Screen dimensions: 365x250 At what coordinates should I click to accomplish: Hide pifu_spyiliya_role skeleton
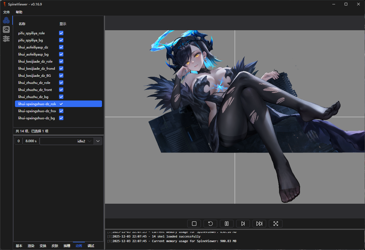[x=61, y=33]
